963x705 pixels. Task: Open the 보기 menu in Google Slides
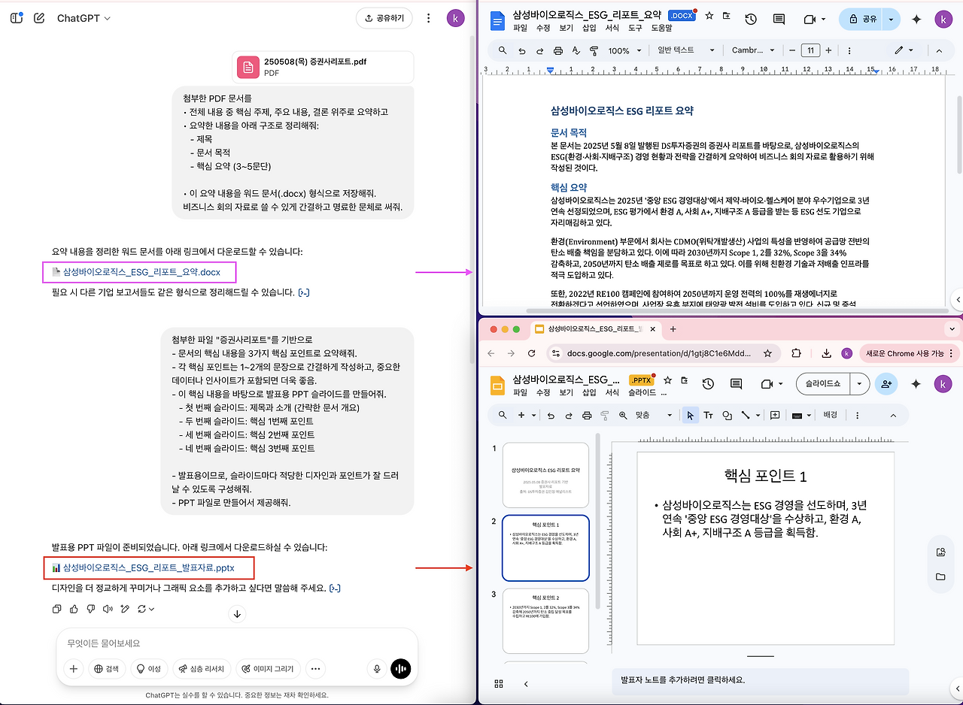(567, 392)
